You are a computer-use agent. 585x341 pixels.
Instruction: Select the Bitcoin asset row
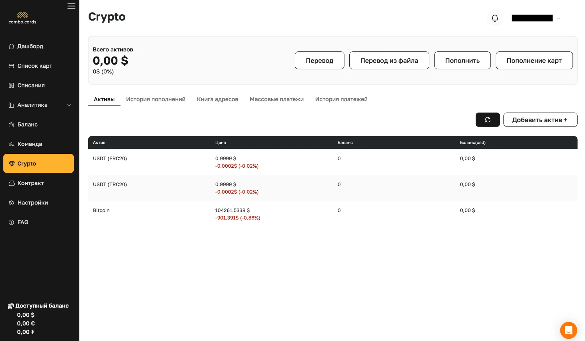pos(101,210)
